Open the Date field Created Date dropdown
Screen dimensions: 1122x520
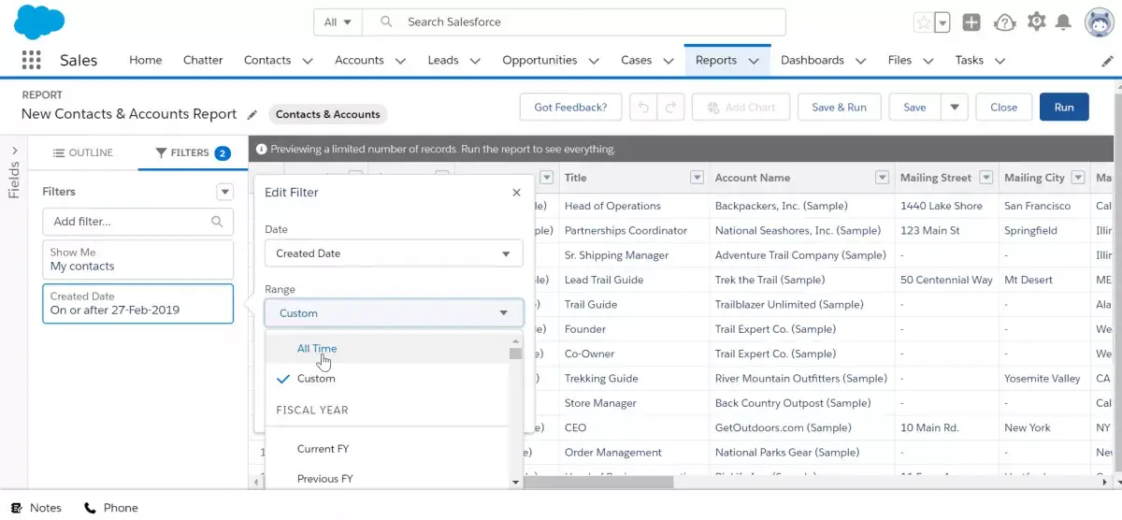tap(394, 253)
